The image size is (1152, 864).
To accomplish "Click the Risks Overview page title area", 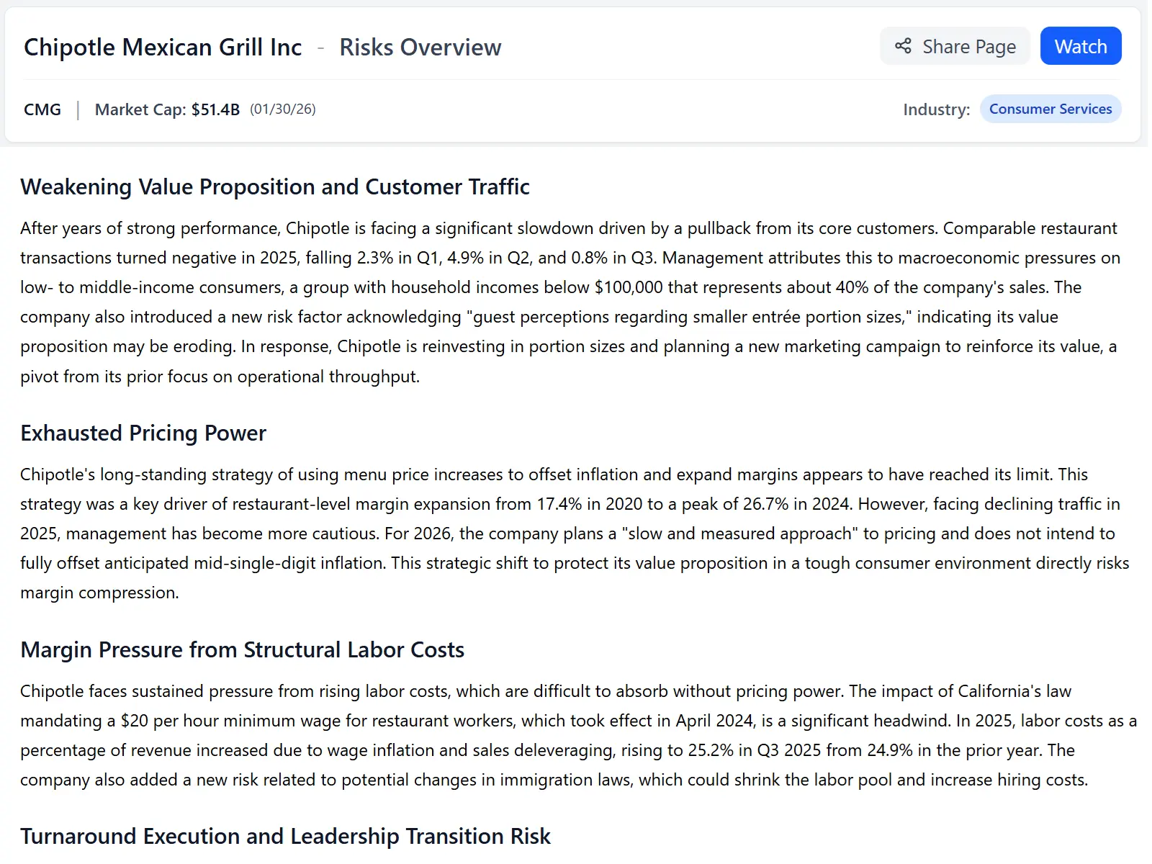I will point(420,47).
